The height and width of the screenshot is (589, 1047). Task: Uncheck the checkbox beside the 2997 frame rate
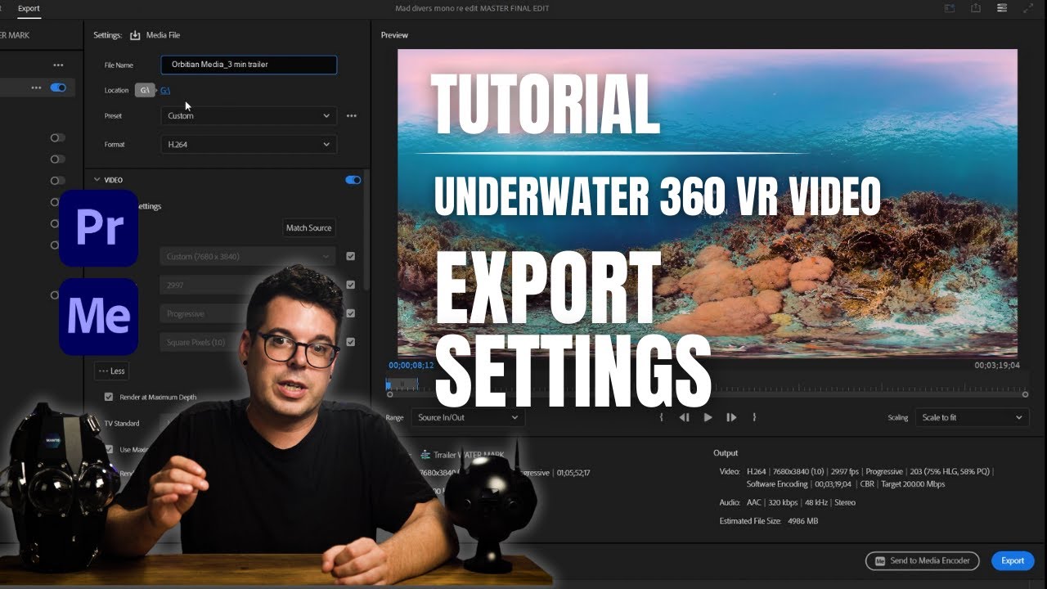(350, 285)
